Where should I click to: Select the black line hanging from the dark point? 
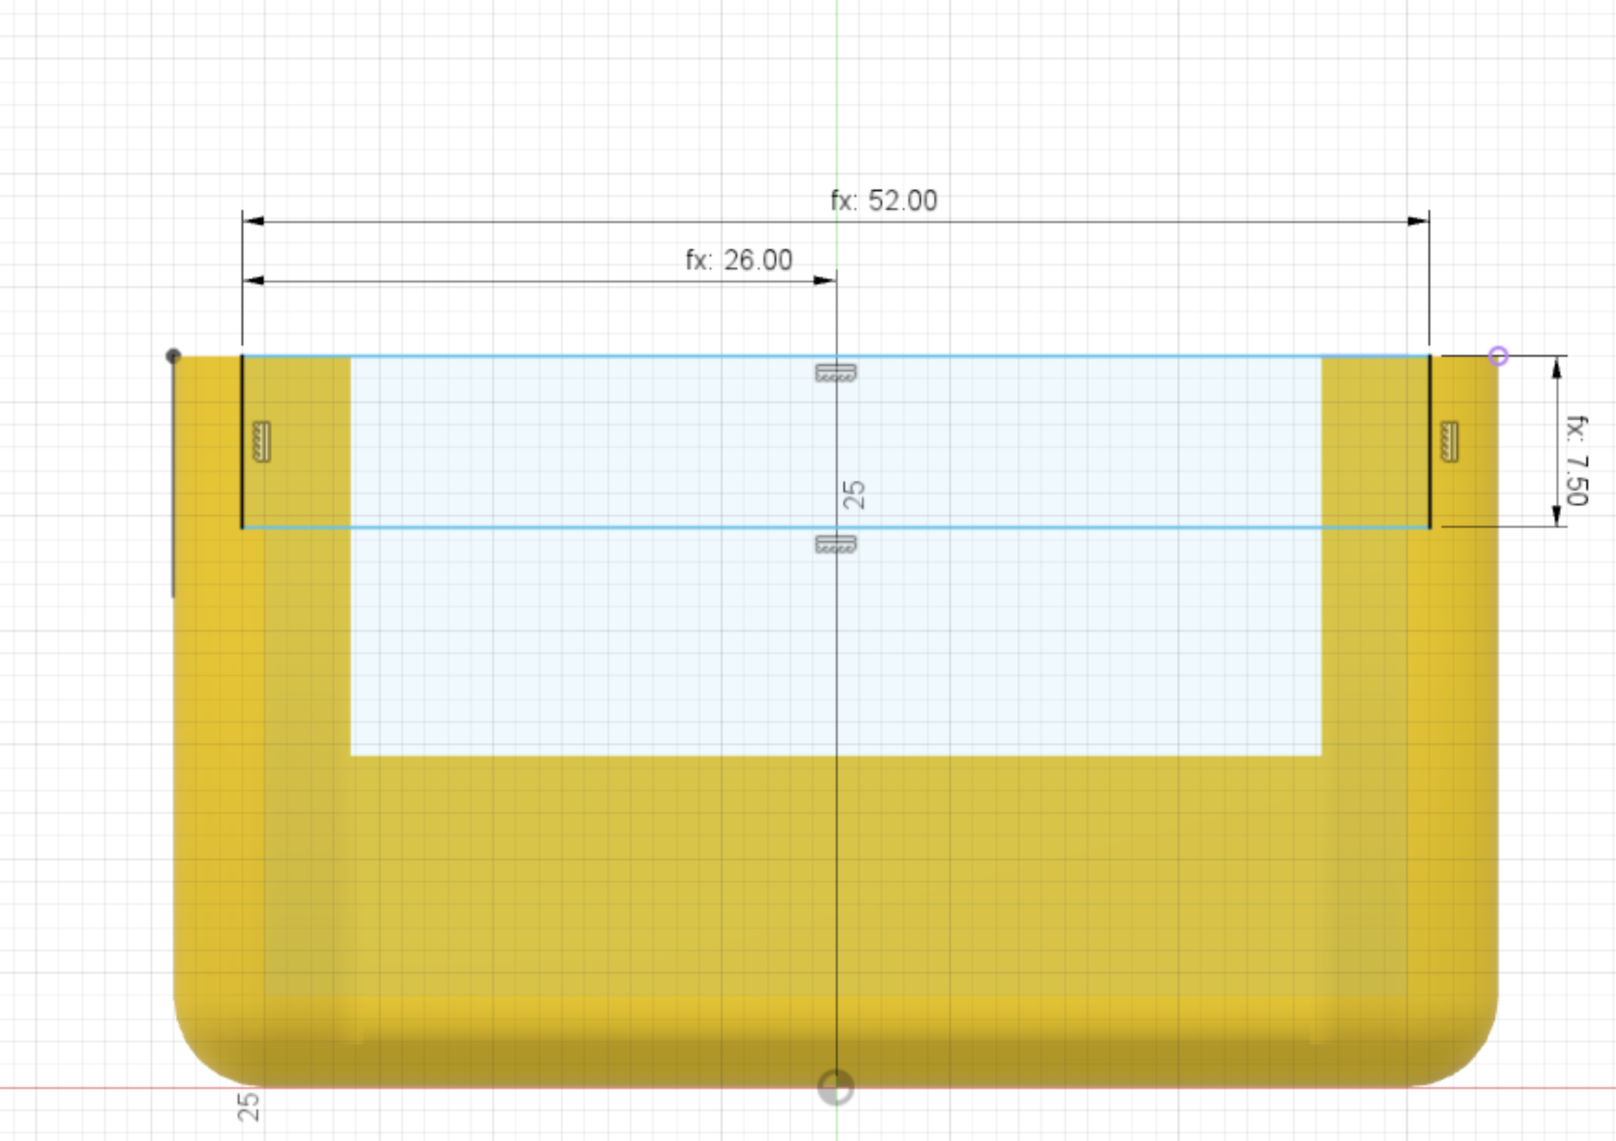(x=173, y=479)
